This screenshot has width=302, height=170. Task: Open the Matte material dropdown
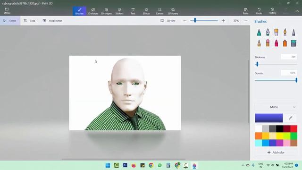276,107
